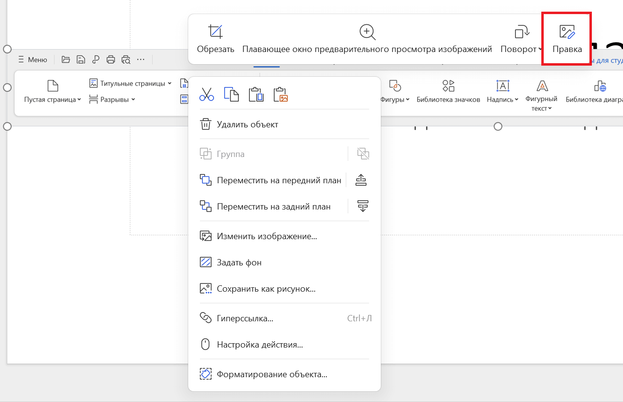Choose Удалить объект from the context menu

(x=247, y=124)
